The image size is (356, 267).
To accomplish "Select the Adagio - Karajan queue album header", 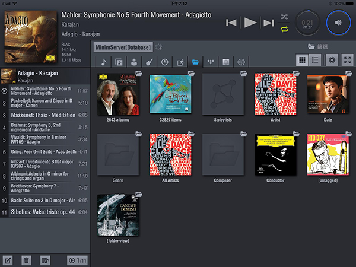I will point(45,77).
